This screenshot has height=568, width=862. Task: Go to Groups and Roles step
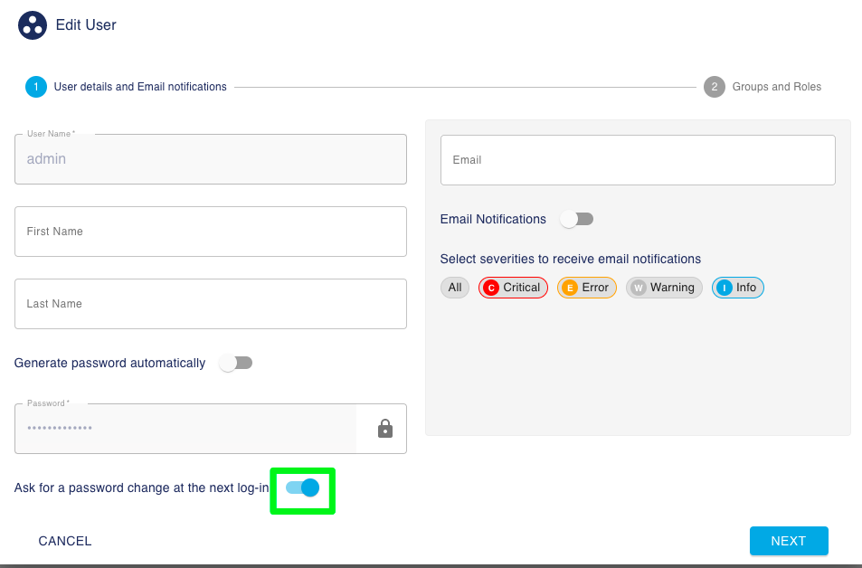(x=776, y=87)
